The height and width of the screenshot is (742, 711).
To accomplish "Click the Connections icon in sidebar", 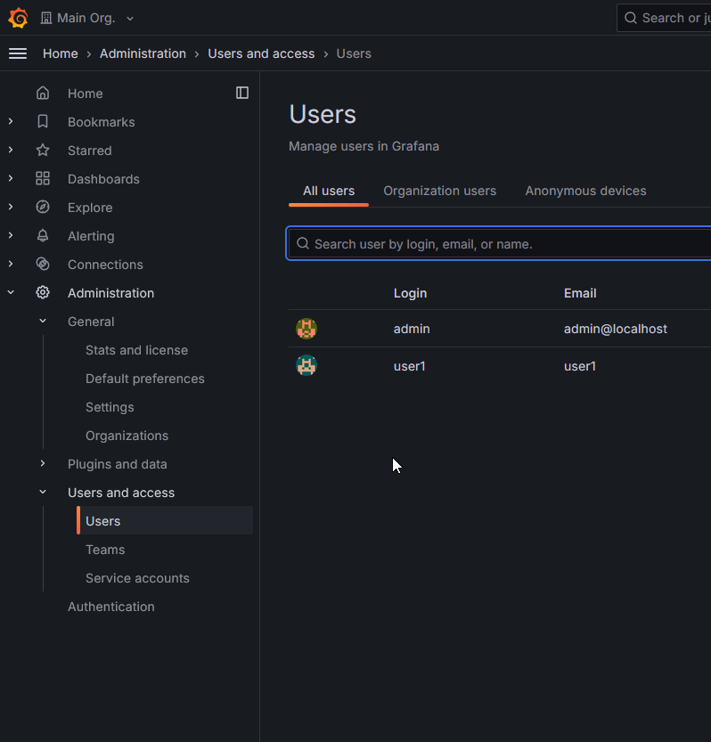I will (x=43, y=265).
